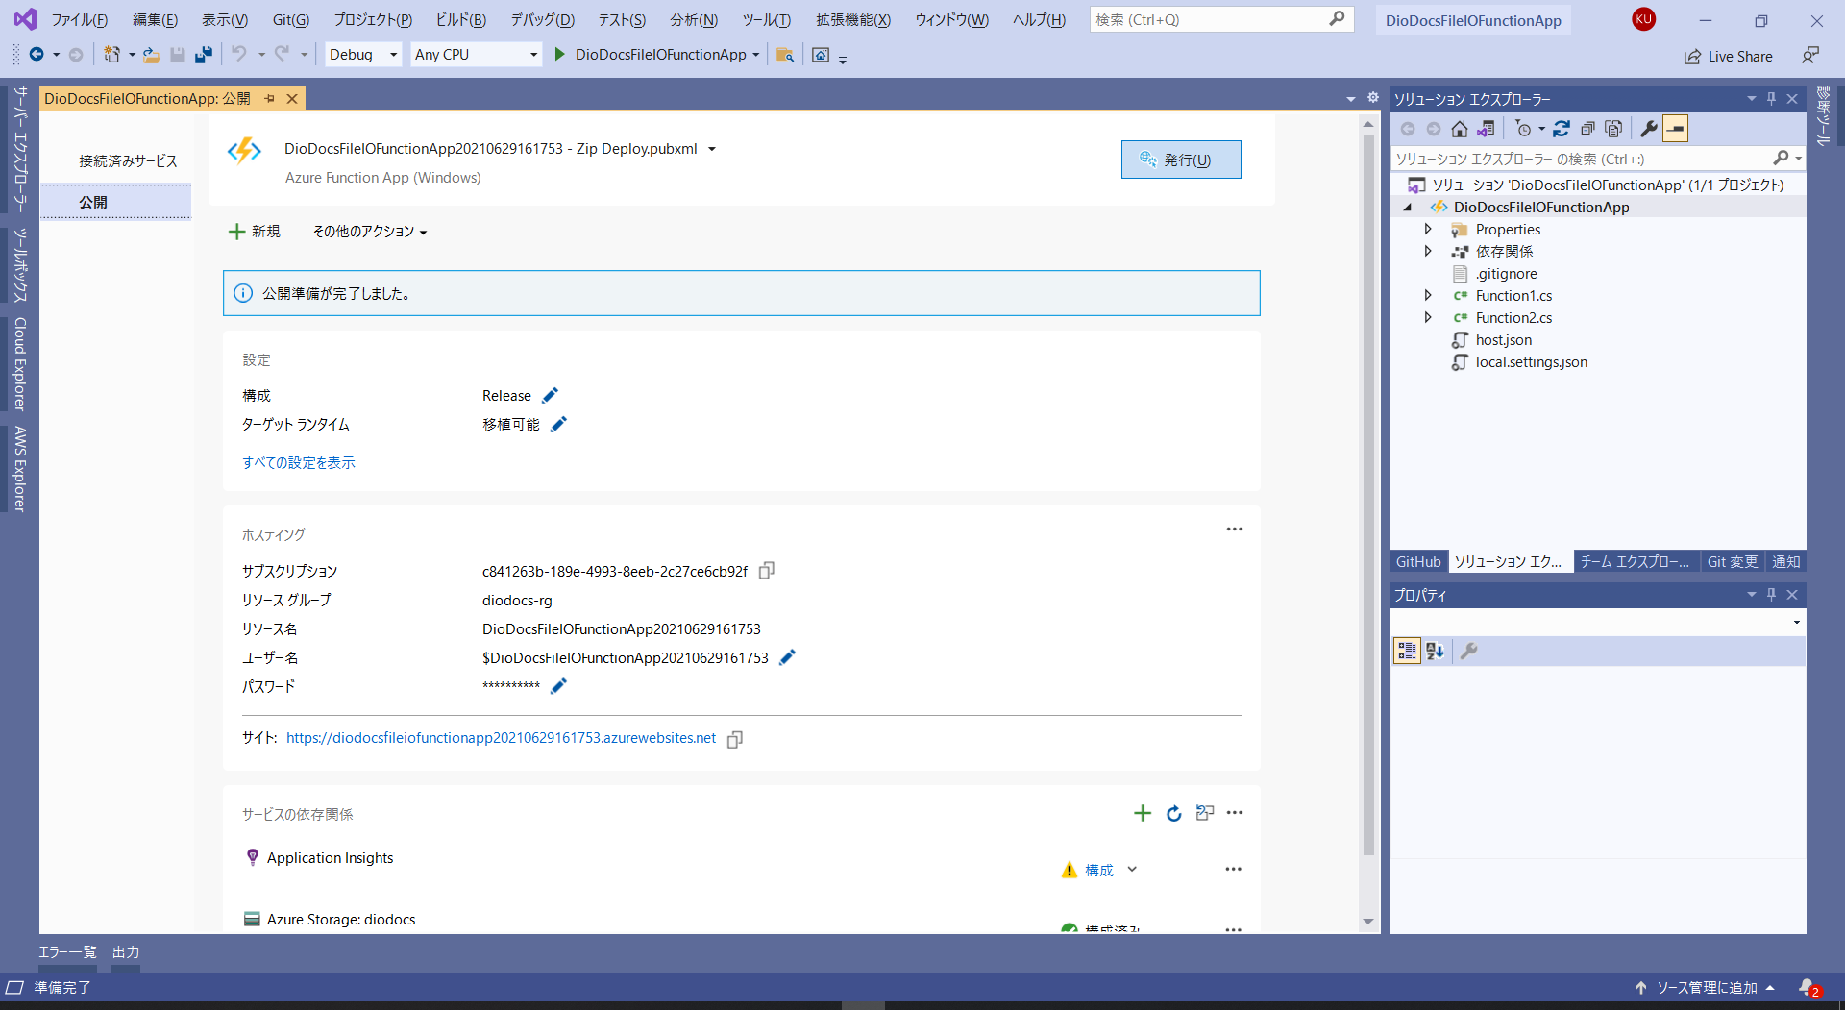Edit the target runtime setting

pyautogui.click(x=558, y=424)
